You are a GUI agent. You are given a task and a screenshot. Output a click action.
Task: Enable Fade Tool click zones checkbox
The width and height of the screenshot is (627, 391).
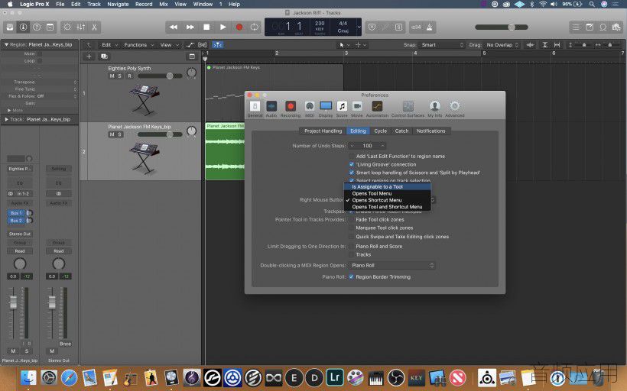click(x=352, y=220)
